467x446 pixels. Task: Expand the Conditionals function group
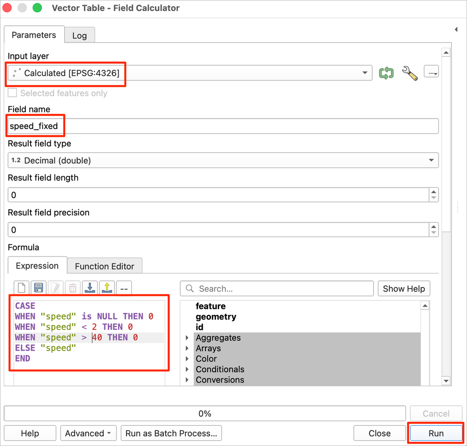tap(188, 369)
